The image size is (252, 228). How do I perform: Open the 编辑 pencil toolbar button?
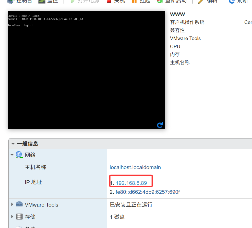(x=208, y=1)
